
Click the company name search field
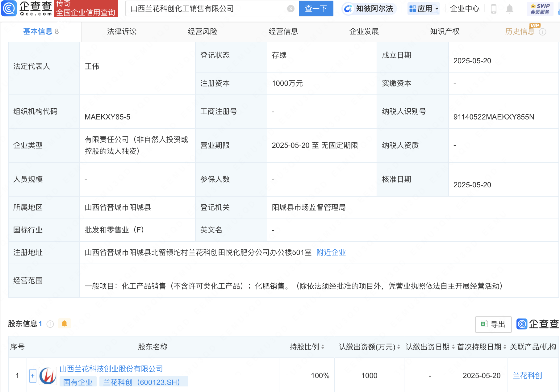pos(207,9)
